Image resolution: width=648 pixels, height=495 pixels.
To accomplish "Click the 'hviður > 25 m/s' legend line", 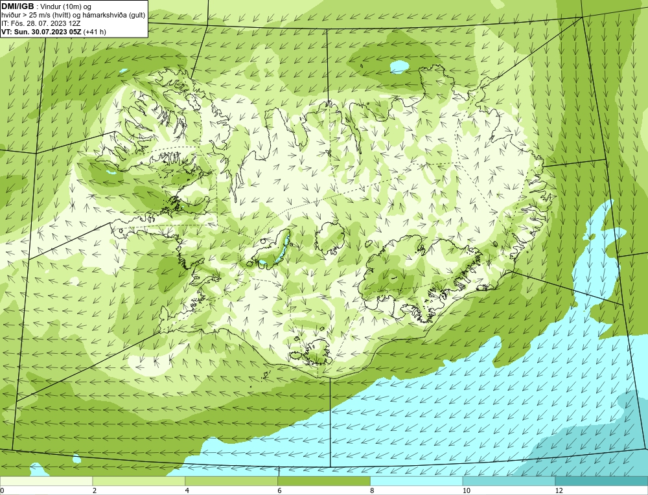I will [x=73, y=16].
